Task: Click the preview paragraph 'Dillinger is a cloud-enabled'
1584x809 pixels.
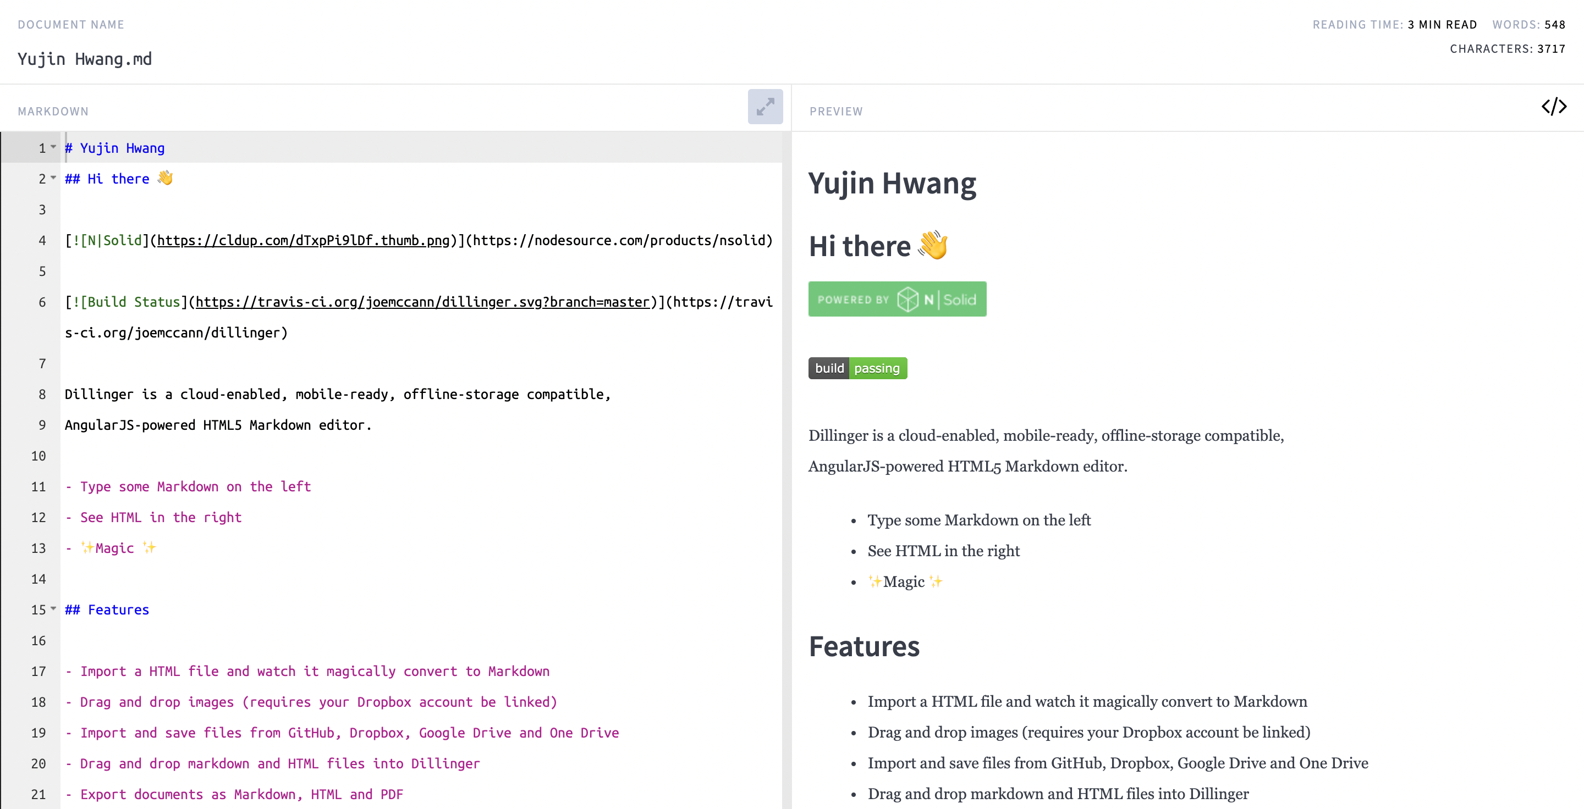Action: (1046, 451)
